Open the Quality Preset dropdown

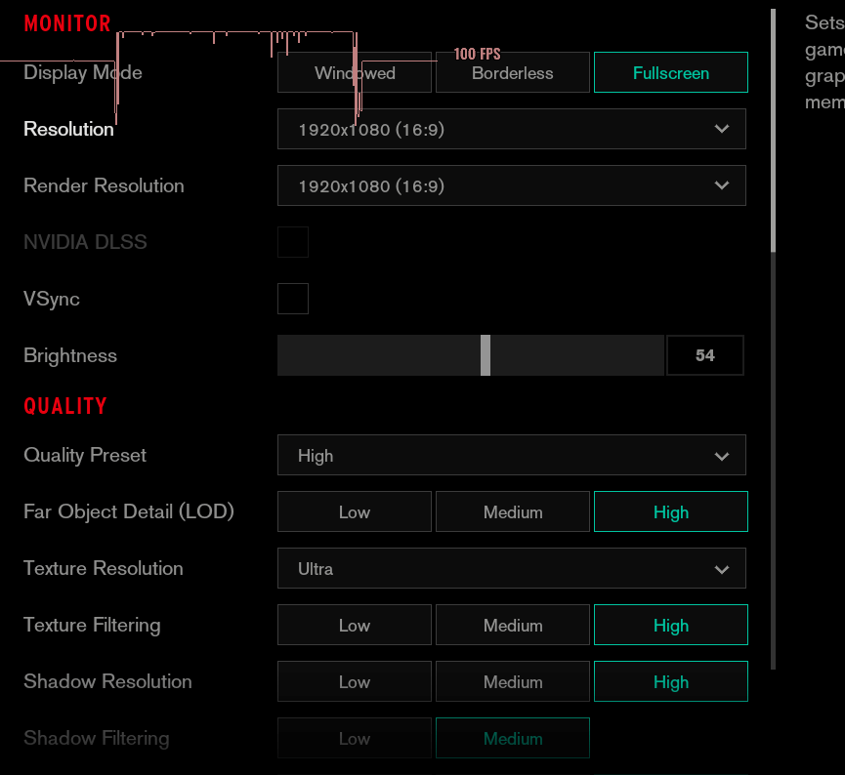click(x=512, y=455)
